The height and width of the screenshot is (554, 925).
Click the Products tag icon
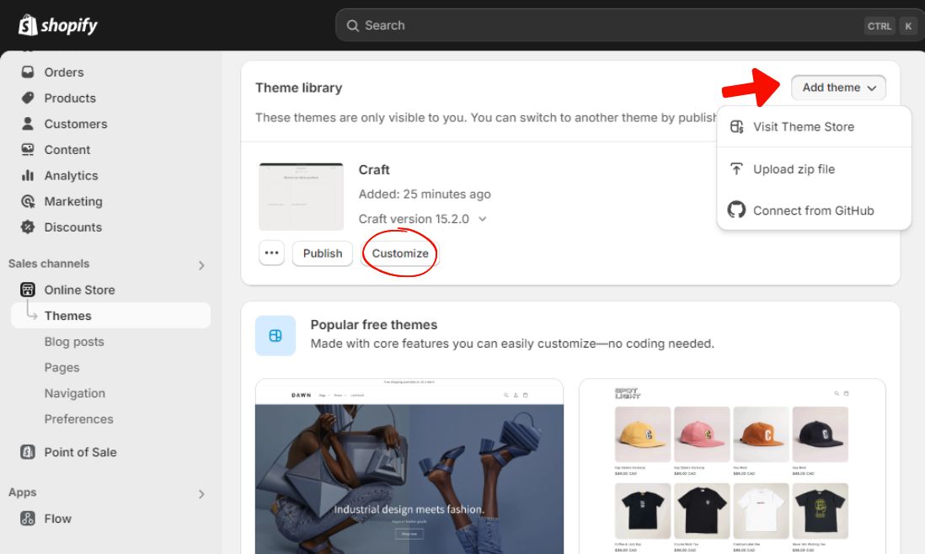[x=28, y=98]
